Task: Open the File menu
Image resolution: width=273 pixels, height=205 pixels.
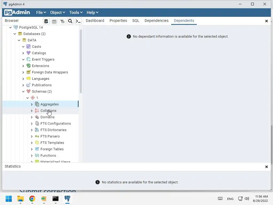Action: [x=41, y=12]
